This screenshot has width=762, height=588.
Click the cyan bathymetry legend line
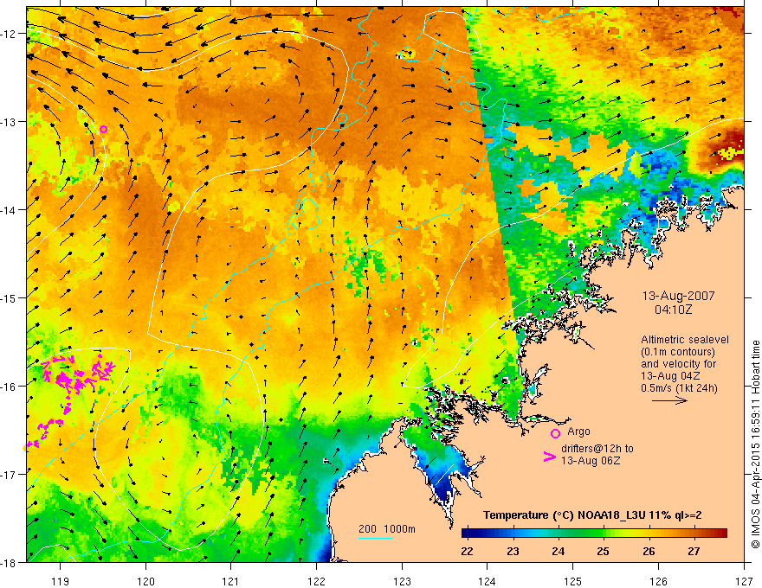376,538
